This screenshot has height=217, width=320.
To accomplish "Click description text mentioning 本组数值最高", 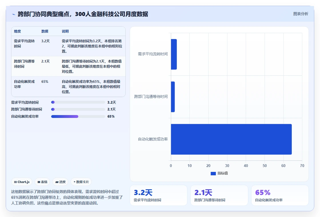I will (x=91, y=87).
